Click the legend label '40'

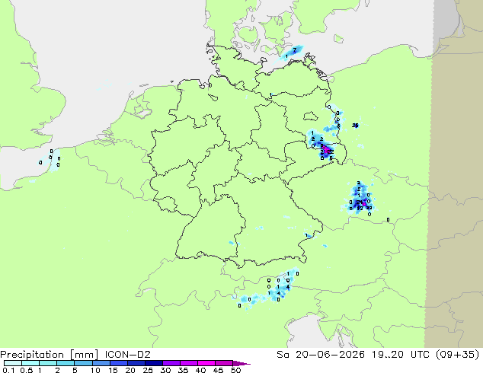pyautogui.click(x=200, y=370)
